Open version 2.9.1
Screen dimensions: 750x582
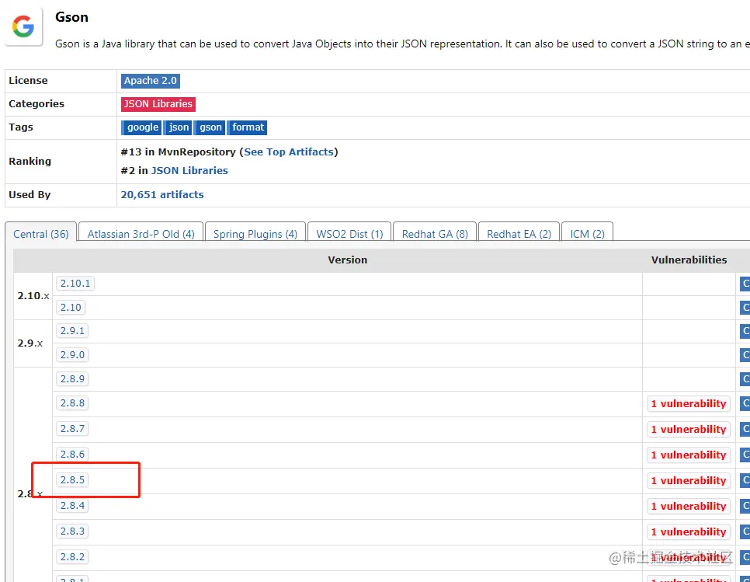pos(72,331)
